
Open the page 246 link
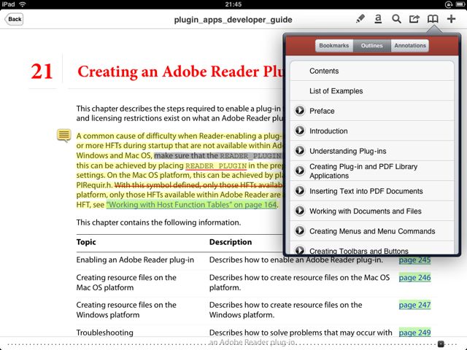tap(414, 278)
